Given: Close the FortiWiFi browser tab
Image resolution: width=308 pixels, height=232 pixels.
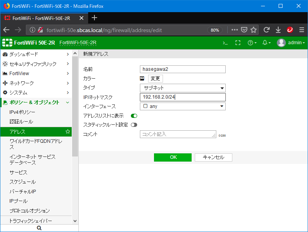Looking at the screenshot, I should (82, 18).
